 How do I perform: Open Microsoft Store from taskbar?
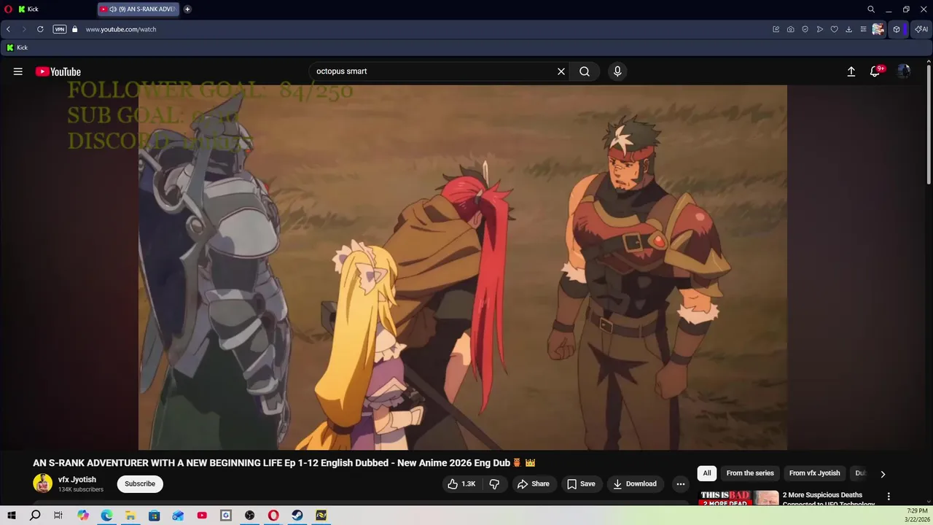click(x=154, y=516)
